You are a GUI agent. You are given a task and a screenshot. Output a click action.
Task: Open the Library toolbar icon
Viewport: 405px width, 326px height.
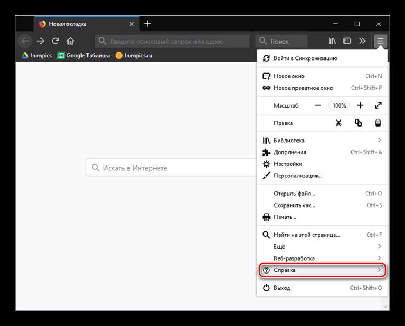tap(333, 41)
